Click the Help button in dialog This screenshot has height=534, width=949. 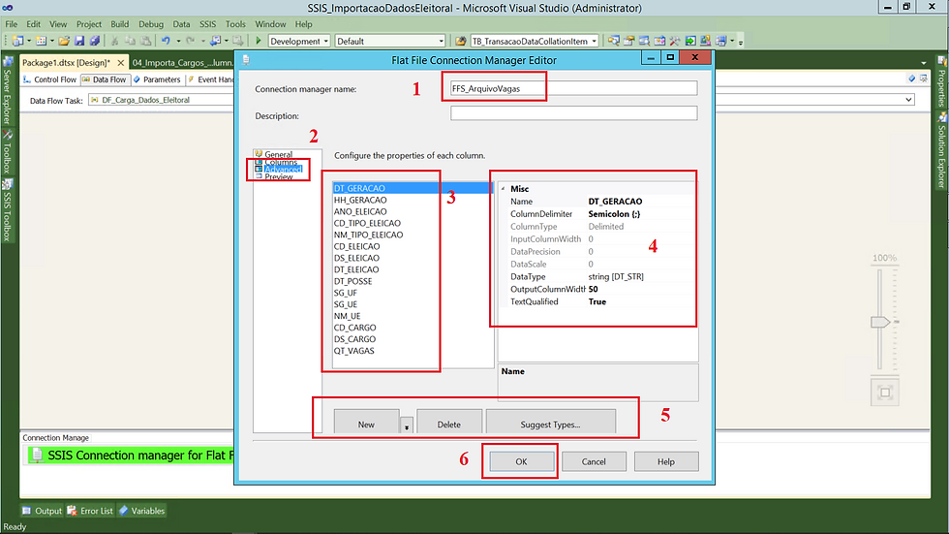pyautogui.click(x=666, y=461)
